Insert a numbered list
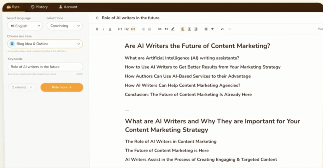 click(150, 29)
